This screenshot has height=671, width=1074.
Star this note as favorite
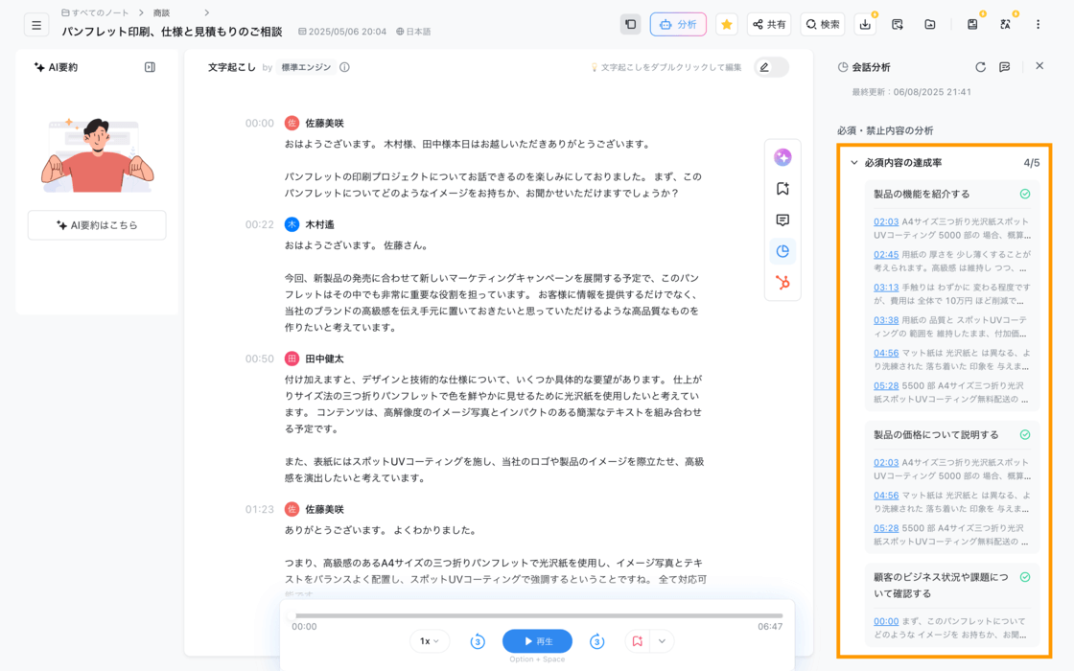point(727,25)
